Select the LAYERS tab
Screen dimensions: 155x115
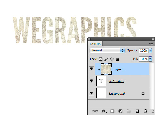point(95,44)
